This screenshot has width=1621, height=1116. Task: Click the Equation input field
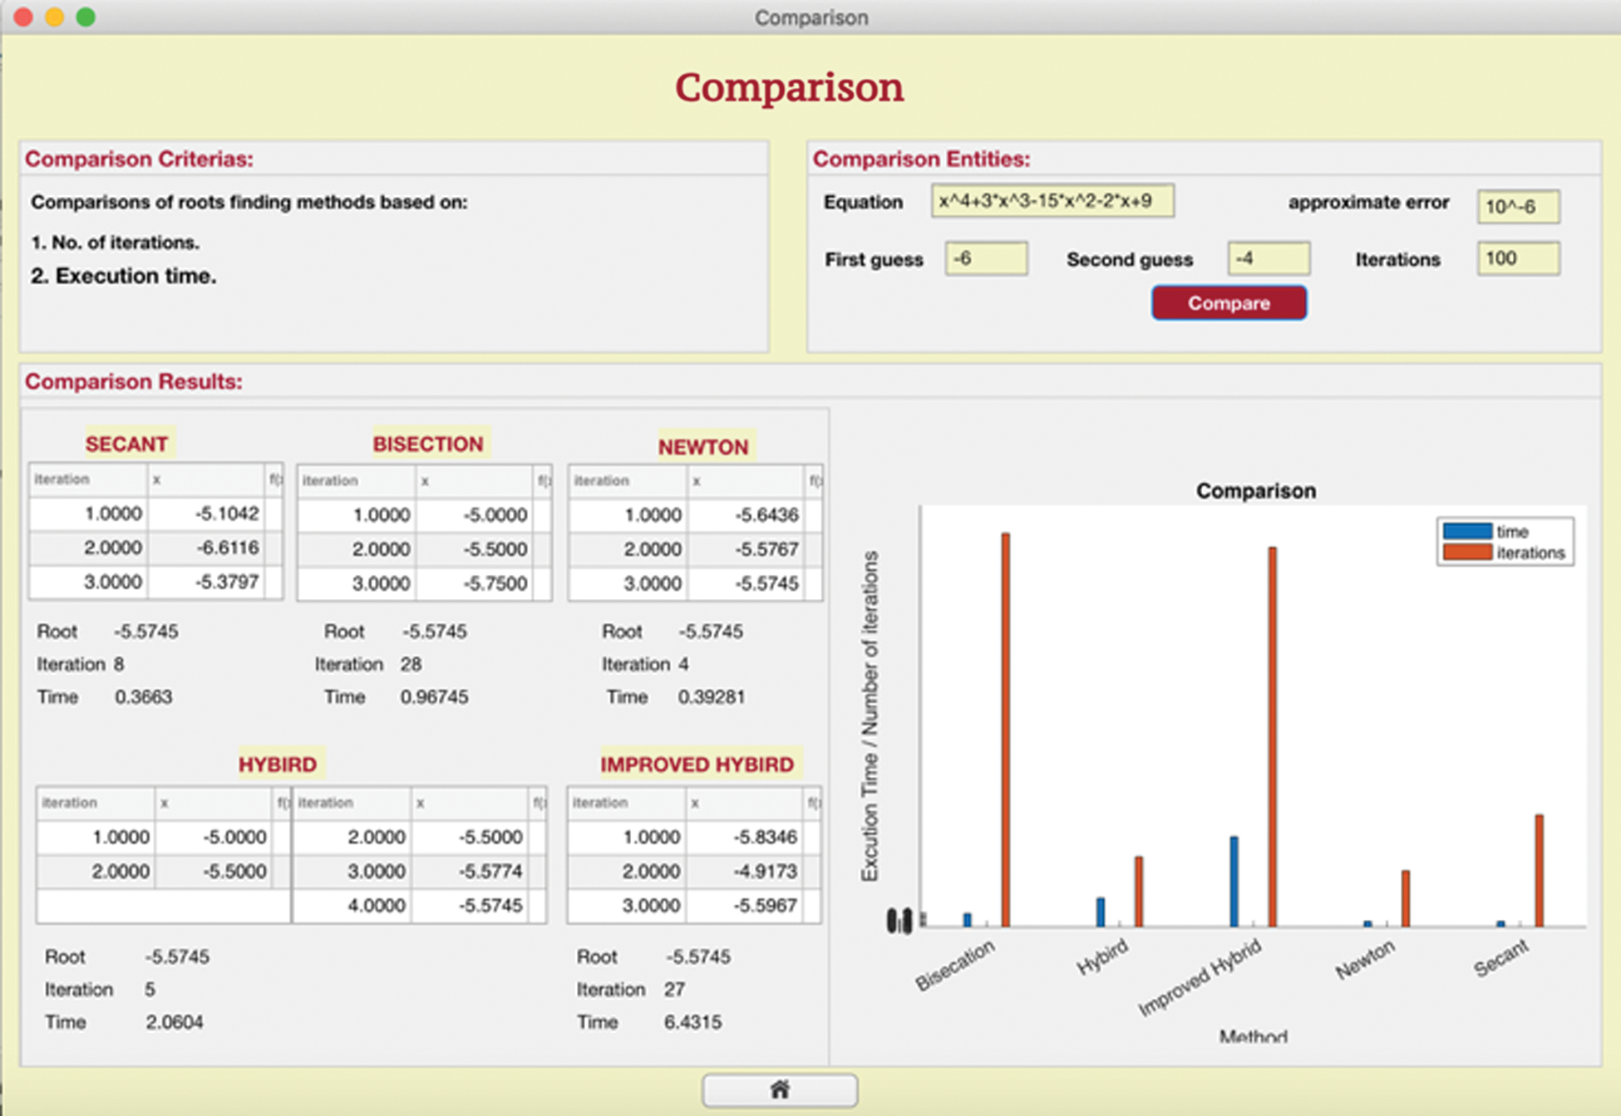(1052, 201)
